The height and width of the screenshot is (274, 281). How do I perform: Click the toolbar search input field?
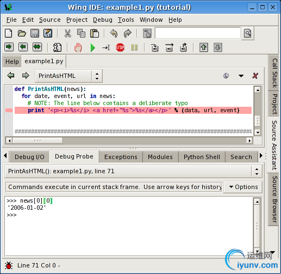click(x=198, y=33)
